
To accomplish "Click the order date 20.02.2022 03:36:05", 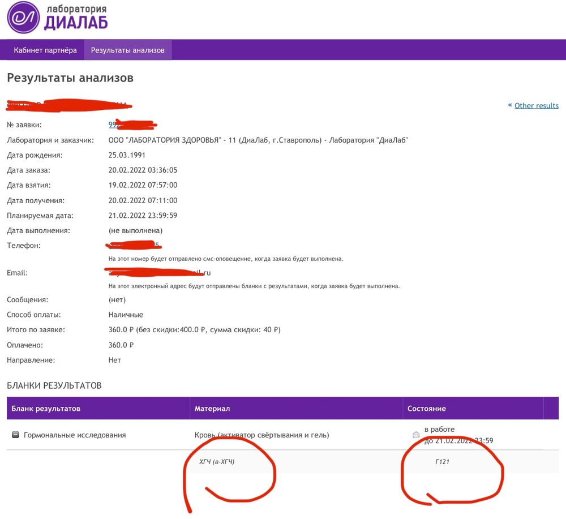I will pos(143,170).
